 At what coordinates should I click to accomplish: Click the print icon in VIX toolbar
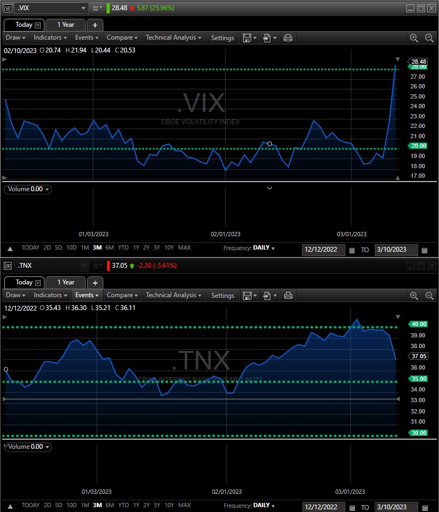click(288, 38)
